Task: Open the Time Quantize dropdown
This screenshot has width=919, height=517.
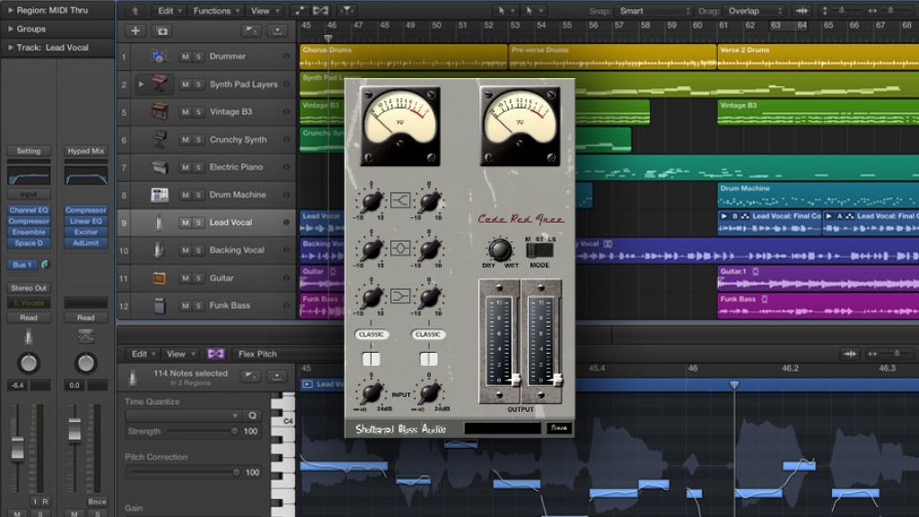Action: tap(183, 416)
